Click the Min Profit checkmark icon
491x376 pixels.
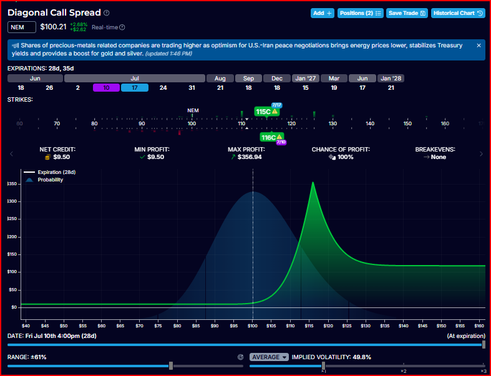[x=142, y=157]
